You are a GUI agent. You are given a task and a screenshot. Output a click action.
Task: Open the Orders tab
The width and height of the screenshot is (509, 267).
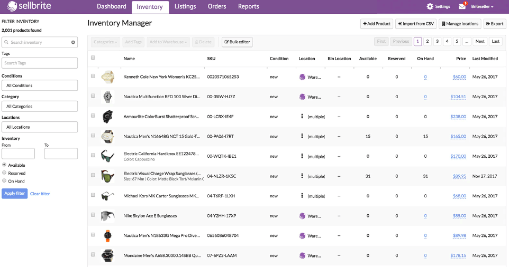(217, 6)
